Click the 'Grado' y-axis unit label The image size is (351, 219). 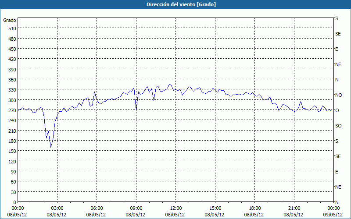click(10, 20)
